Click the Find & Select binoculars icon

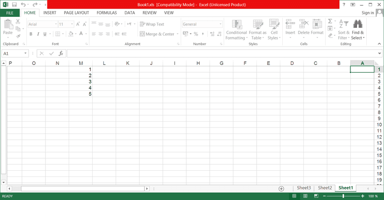pos(357,24)
